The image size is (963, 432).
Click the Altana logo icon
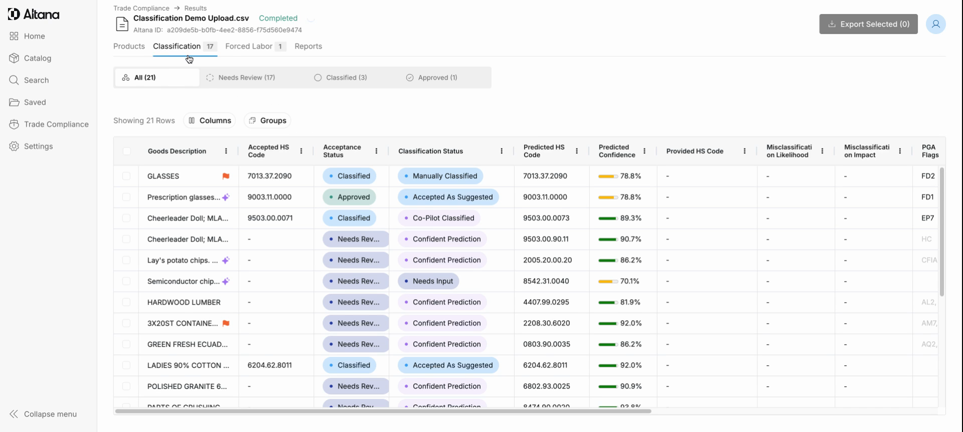point(14,15)
